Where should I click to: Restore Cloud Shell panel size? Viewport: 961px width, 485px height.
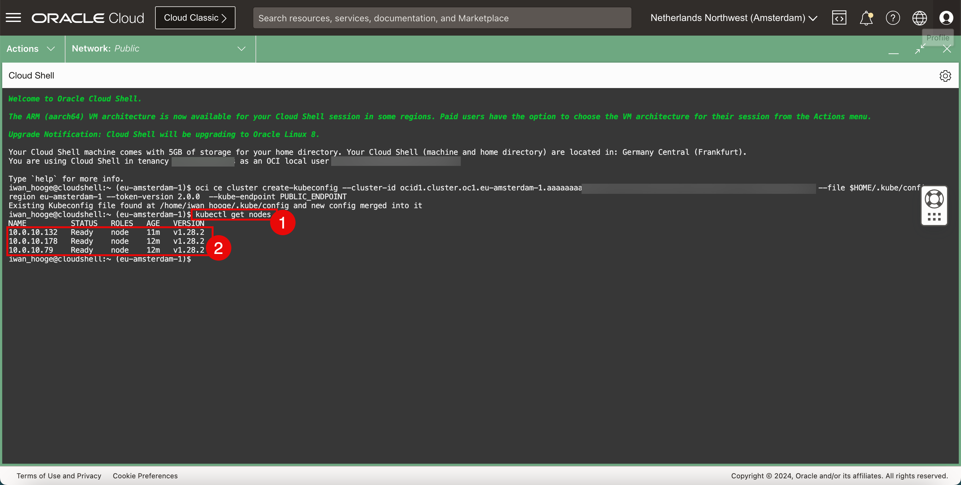pyautogui.click(x=920, y=49)
